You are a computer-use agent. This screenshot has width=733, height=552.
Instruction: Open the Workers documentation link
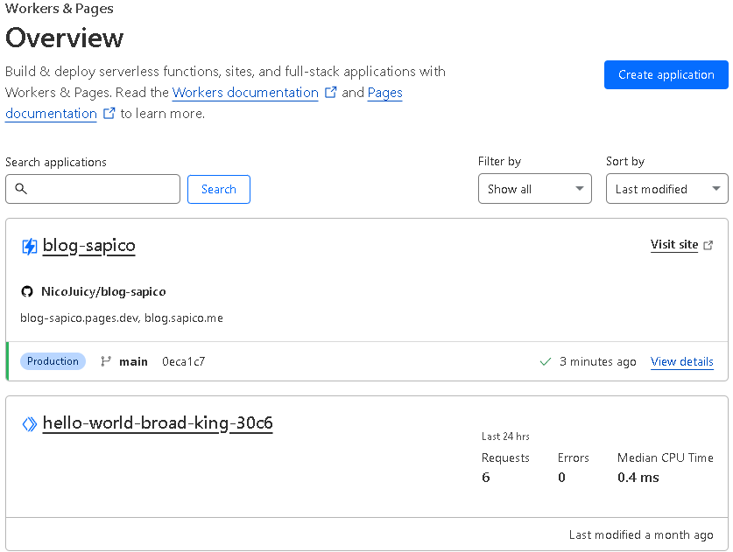245,93
